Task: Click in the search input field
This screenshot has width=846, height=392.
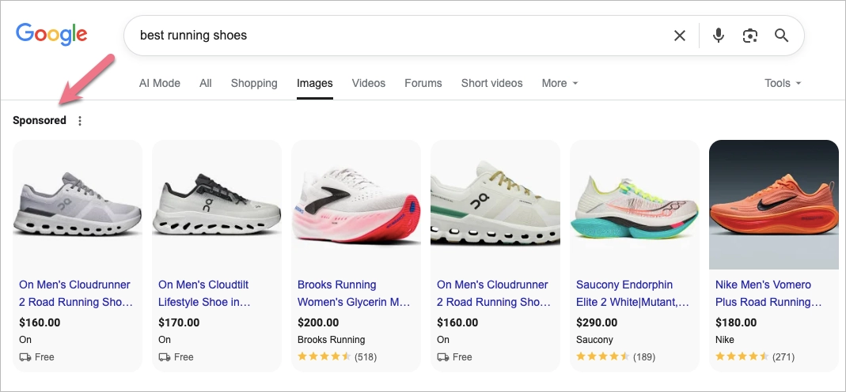Action: pyautogui.click(x=396, y=36)
